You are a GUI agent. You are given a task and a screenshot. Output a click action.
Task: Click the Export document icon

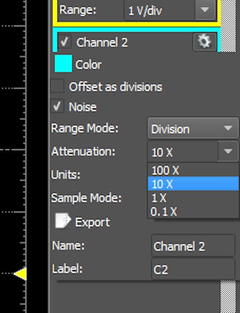pyautogui.click(x=63, y=221)
